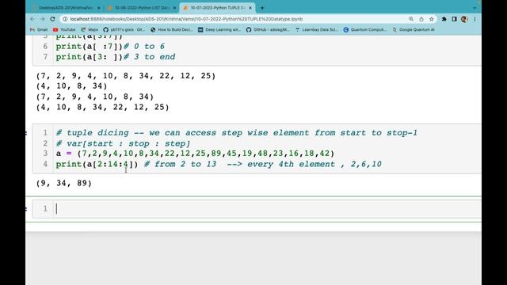Click output '(7, 2, 9, 4, 10, 8, 34)'
507x285 pixels.
pos(95,97)
